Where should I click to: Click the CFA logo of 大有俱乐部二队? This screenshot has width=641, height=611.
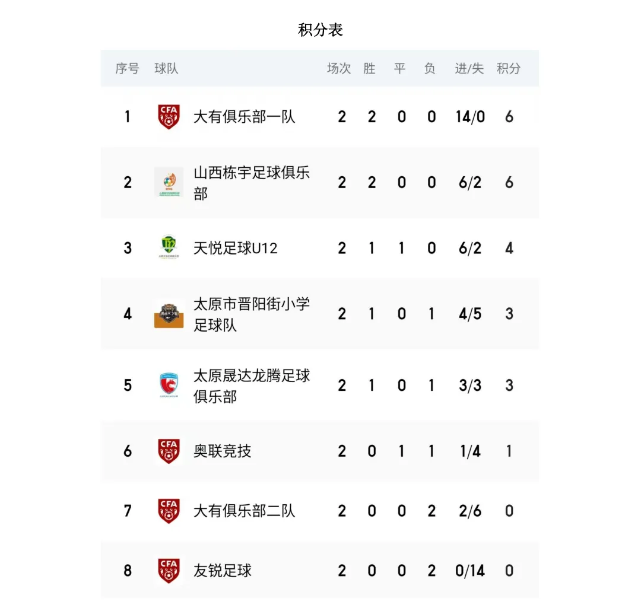point(169,511)
